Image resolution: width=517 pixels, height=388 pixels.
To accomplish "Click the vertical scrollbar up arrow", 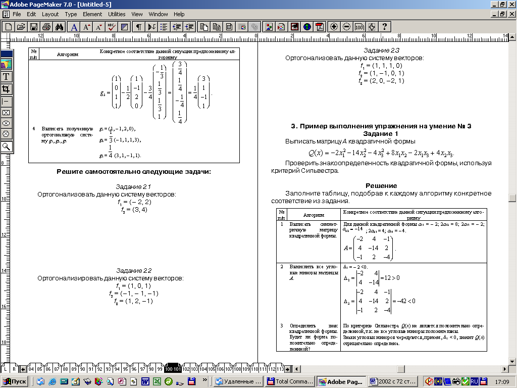I will coord(512,36).
